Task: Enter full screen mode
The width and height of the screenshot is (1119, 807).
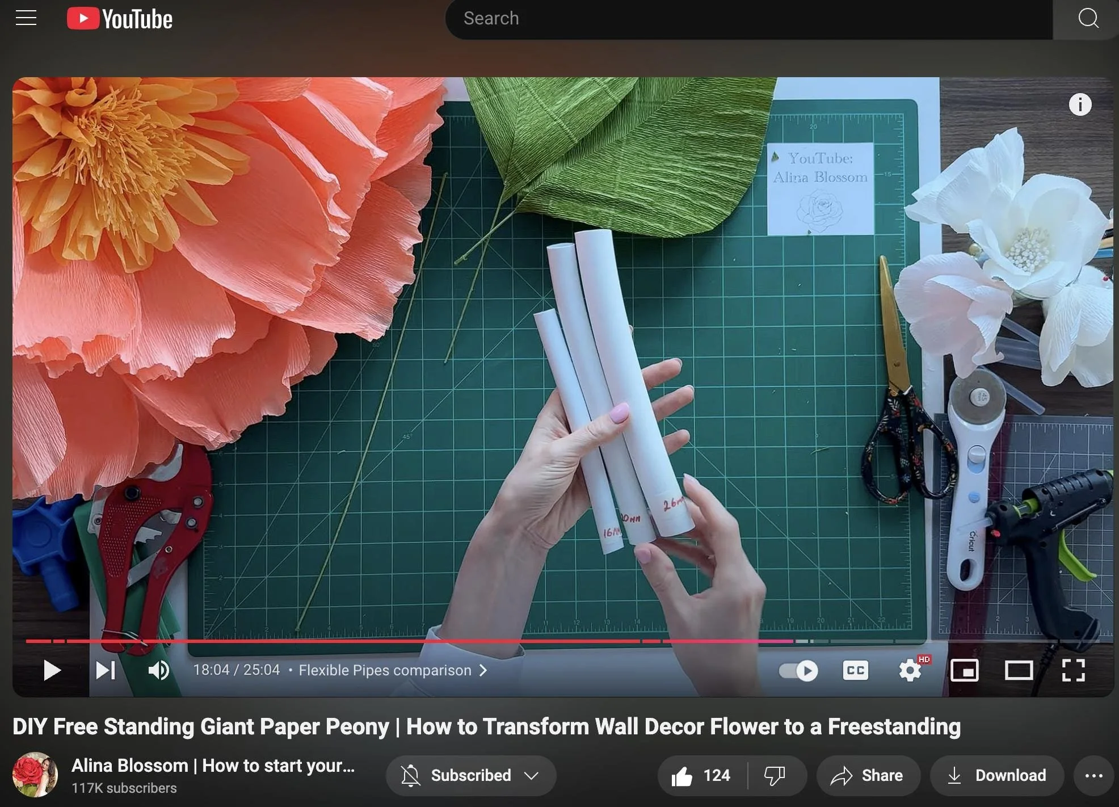Action: point(1073,670)
